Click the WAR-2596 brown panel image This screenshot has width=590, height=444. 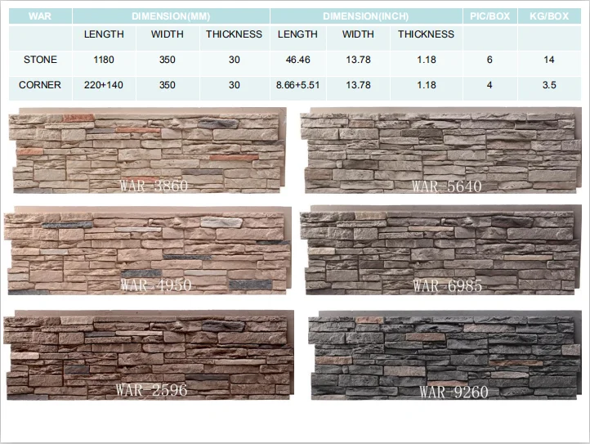point(145,353)
